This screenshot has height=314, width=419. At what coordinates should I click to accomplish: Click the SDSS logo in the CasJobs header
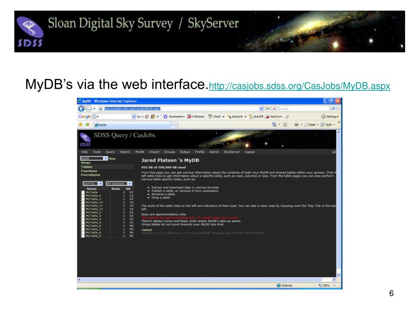[x=85, y=140]
